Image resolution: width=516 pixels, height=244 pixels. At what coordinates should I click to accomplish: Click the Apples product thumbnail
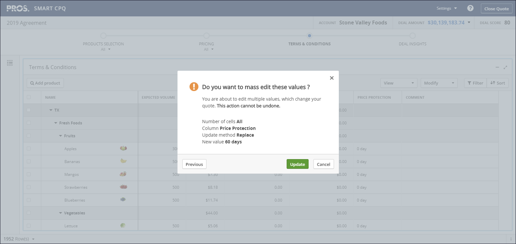point(123,148)
